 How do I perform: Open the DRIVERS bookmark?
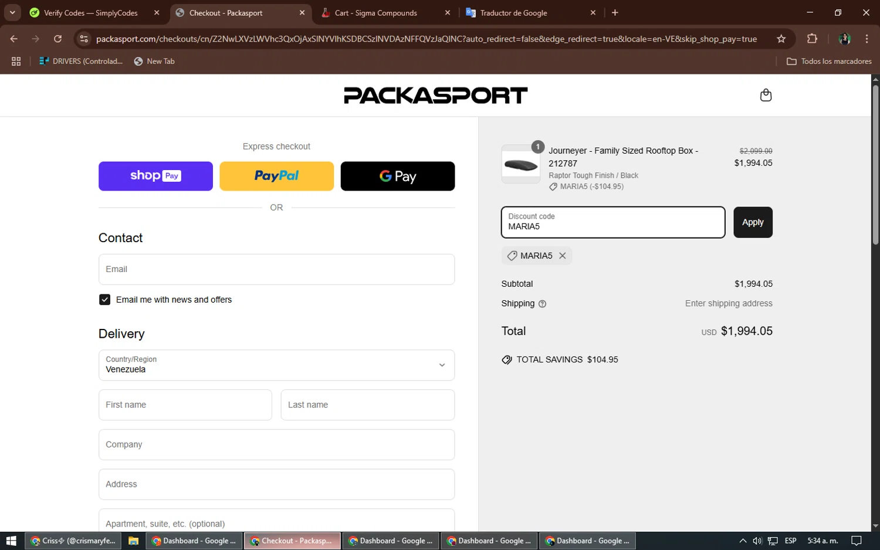point(81,61)
